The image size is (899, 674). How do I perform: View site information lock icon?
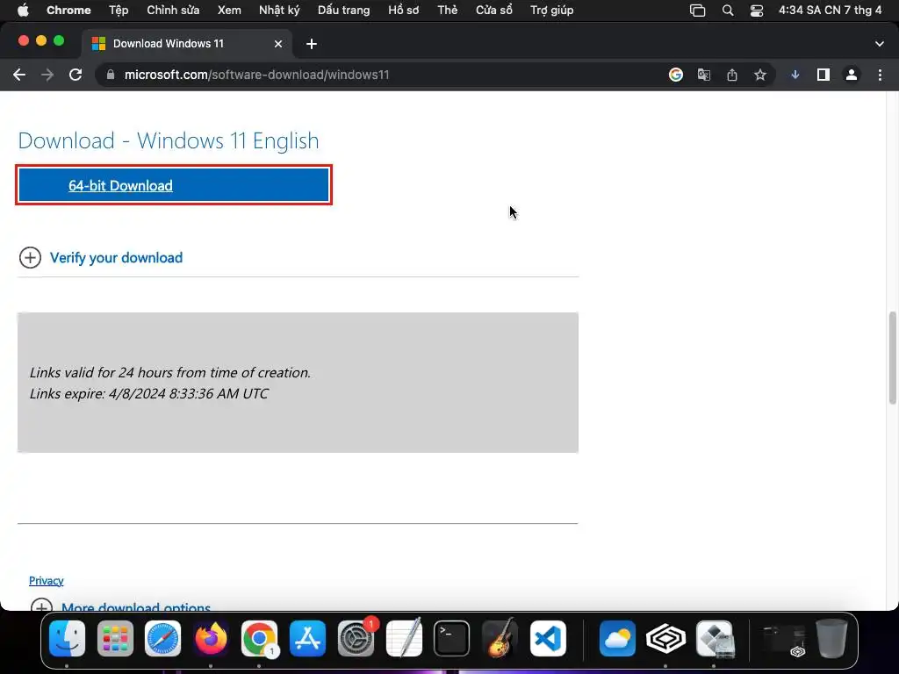(111, 75)
